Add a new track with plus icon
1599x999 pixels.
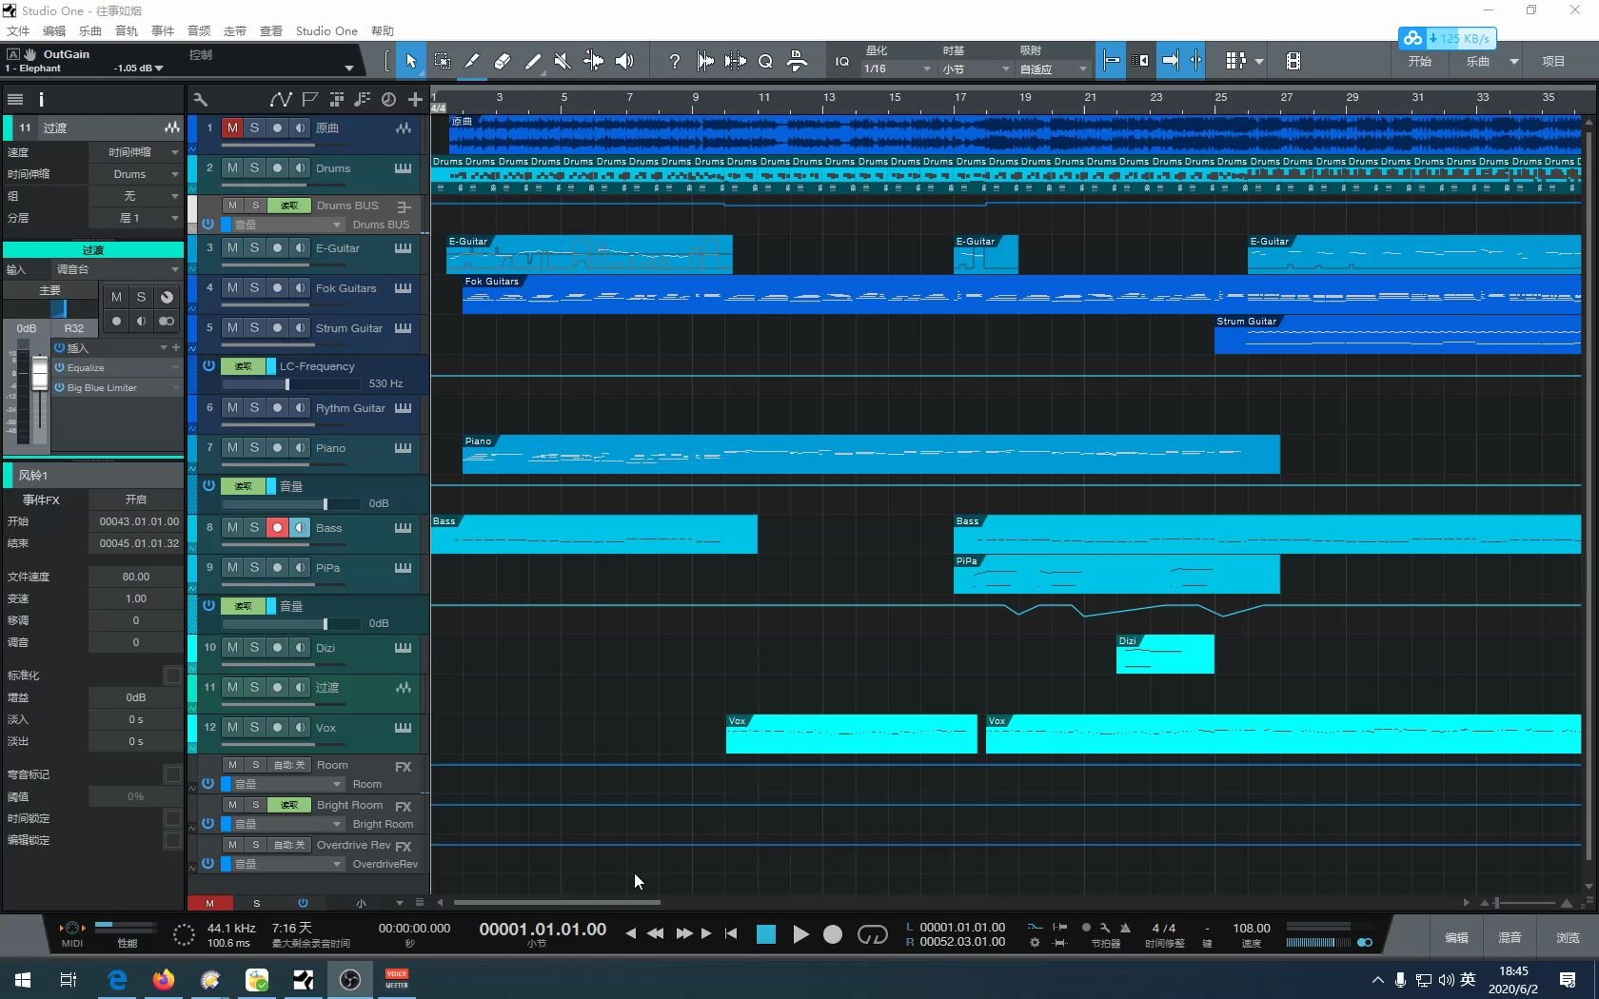[415, 99]
